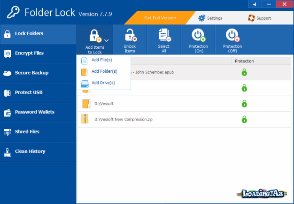Viewport: 294px width, 204px height.
Task: Click green lock for Vessoft New Compression.zip
Action: (x=244, y=120)
